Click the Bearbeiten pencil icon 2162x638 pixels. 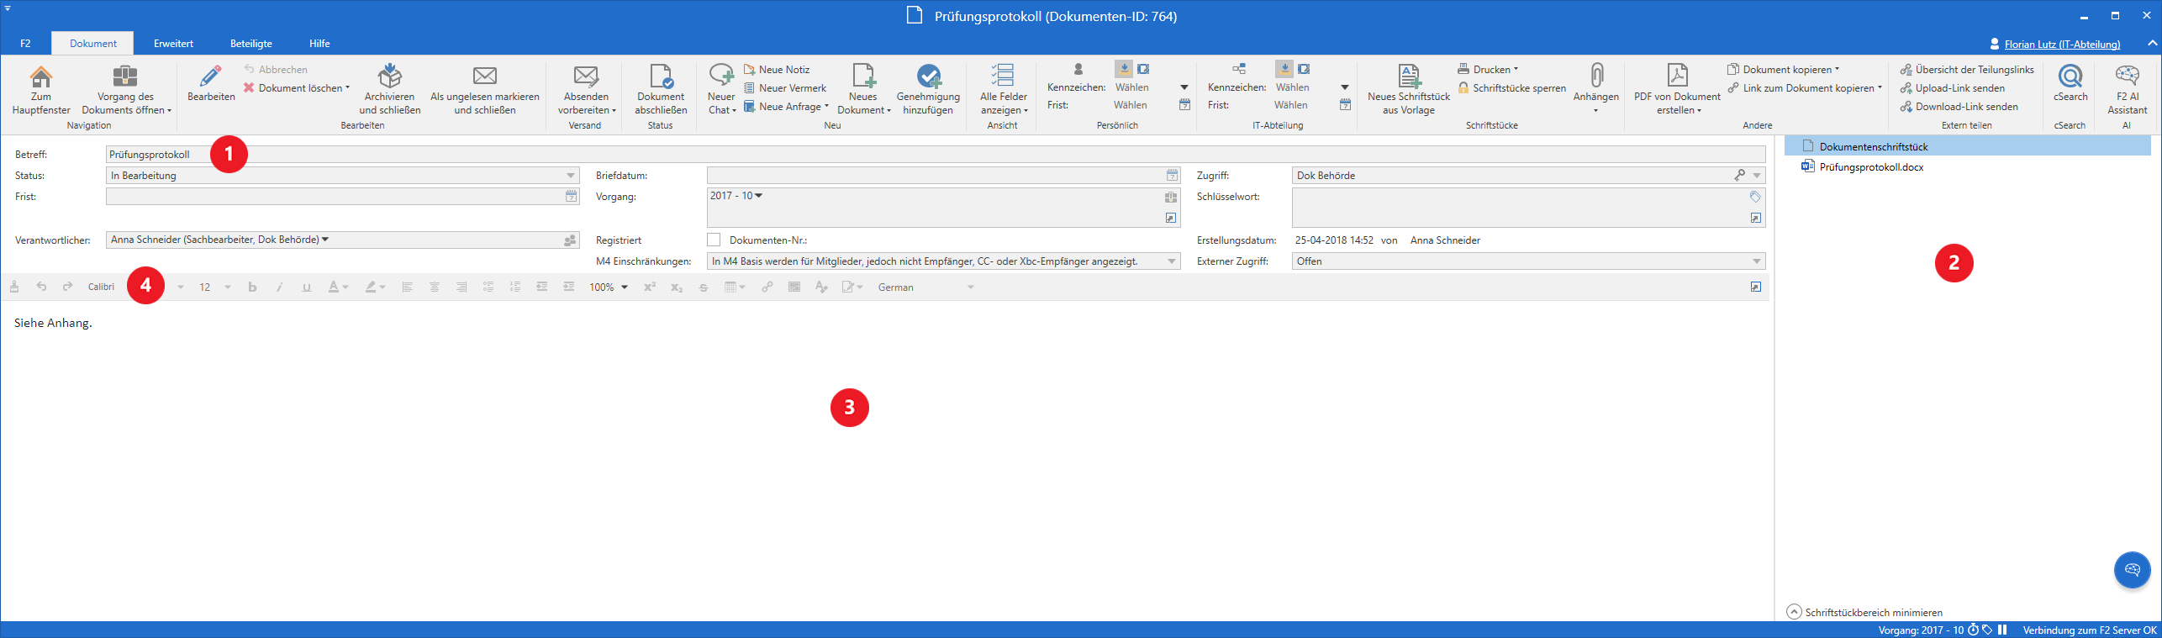(x=211, y=77)
